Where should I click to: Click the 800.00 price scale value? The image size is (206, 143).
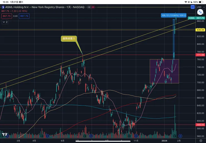point(200,44)
